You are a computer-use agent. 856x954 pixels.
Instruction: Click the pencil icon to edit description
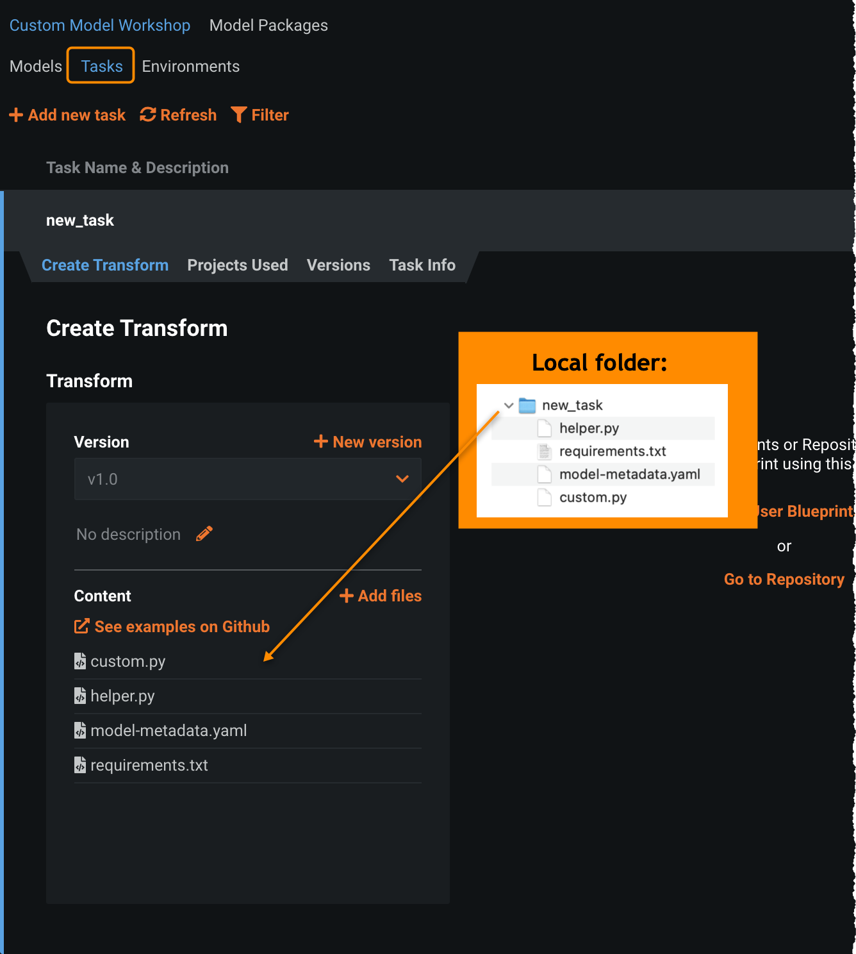(x=204, y=534)
